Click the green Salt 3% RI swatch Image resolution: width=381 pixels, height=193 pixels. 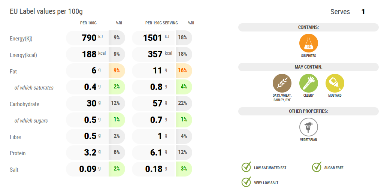184,169
